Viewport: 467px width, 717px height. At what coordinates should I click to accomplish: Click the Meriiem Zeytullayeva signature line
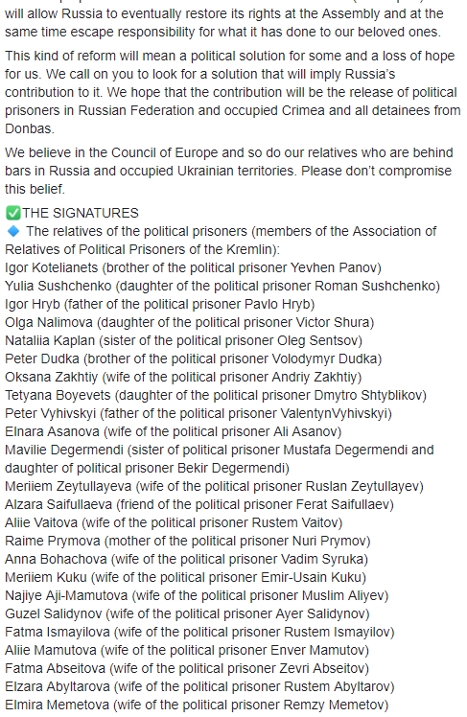point(214,486)
